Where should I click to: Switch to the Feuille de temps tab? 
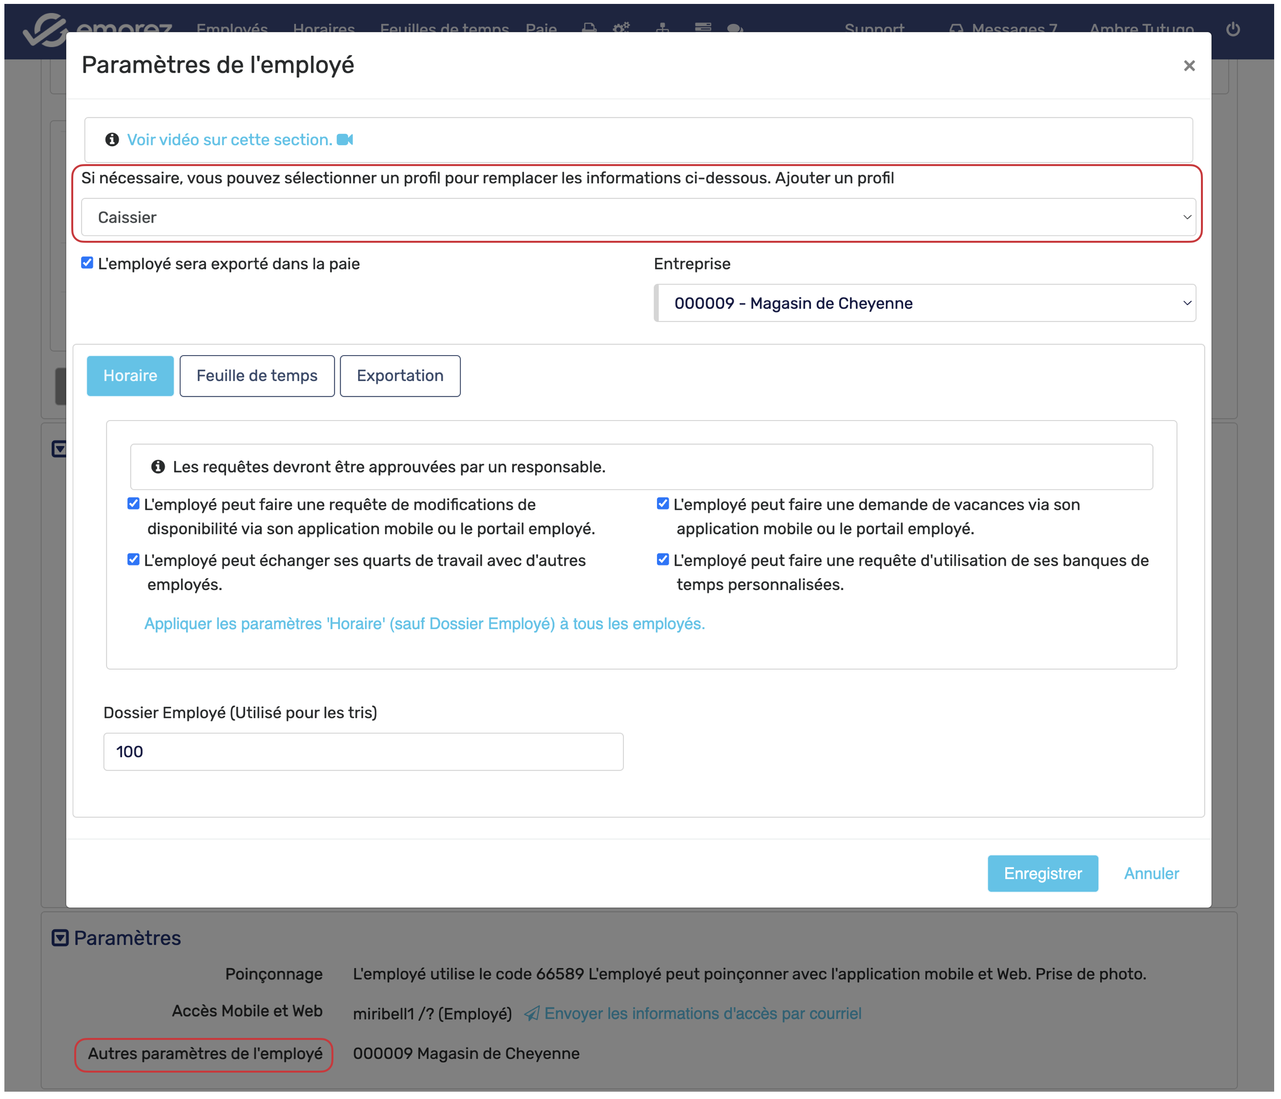pyautogui.click(x=257, y=376)
